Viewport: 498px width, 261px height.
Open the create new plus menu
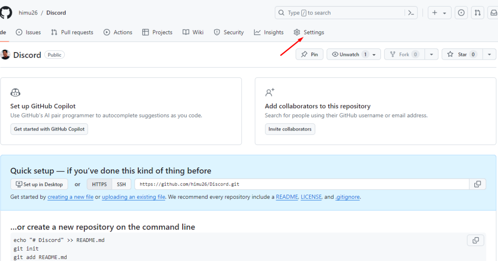pos(439,13)
